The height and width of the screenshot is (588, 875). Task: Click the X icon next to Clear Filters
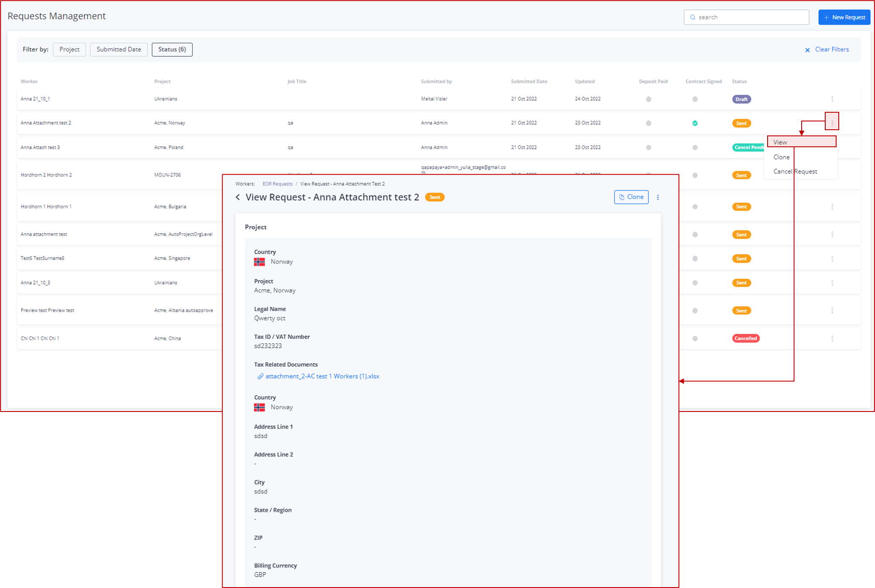pos(807,50)
